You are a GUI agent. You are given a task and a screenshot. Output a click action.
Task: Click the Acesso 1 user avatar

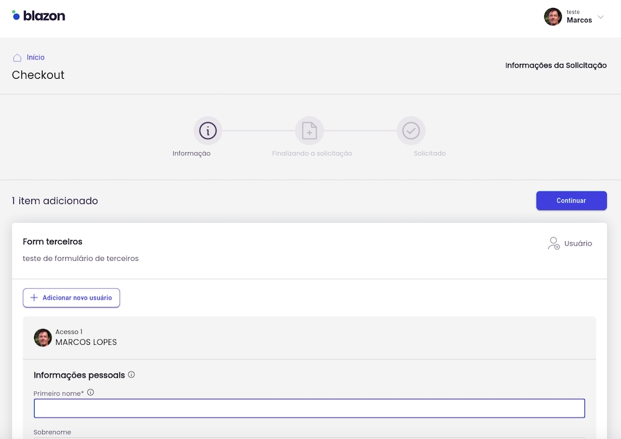[x=43, y=338]
